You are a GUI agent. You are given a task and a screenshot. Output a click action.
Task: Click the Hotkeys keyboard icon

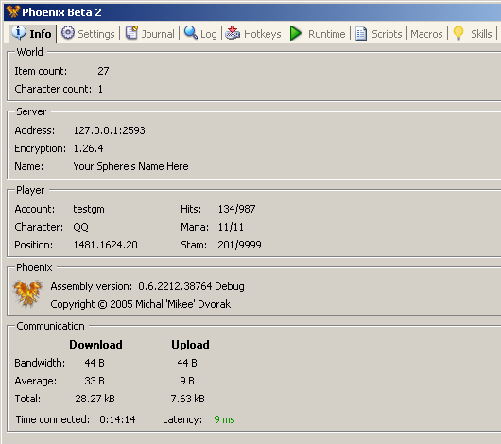click(233, 33)
